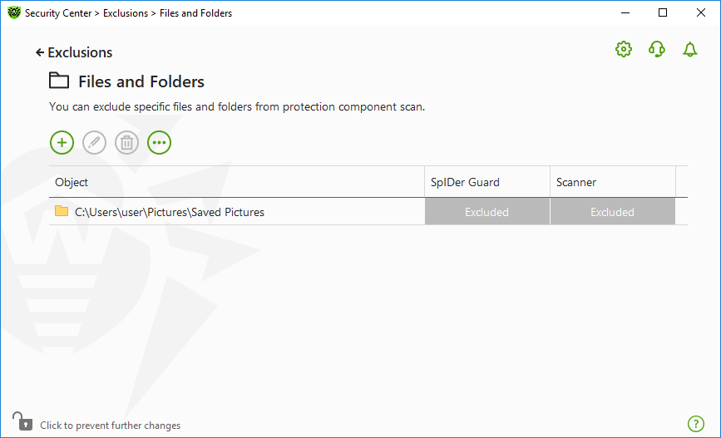Show notifications with the bell icon
The height and width of the screenshot is (438, 721).
[689, 49]
